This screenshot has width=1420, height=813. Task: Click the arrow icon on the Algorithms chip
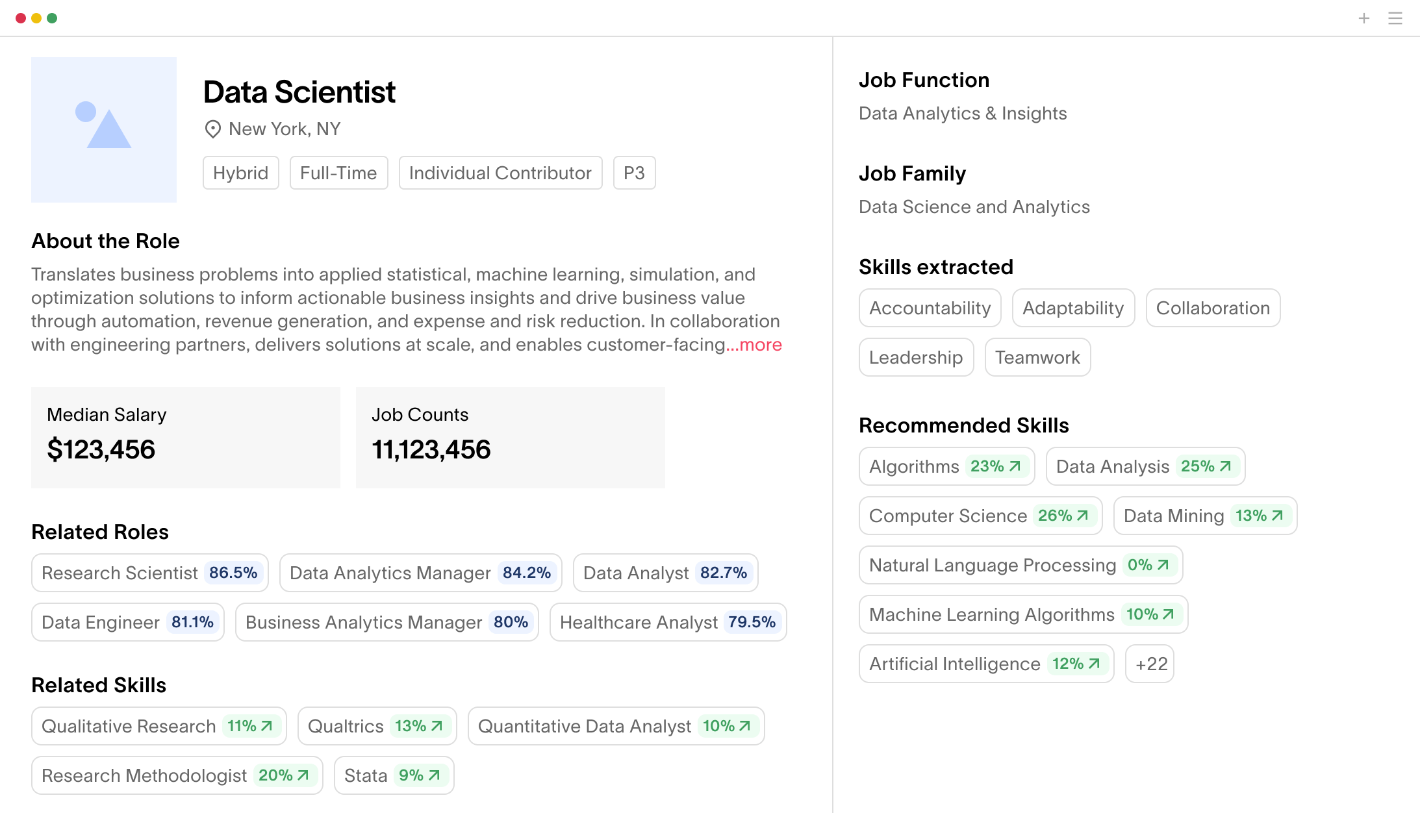coord(1015,466)
